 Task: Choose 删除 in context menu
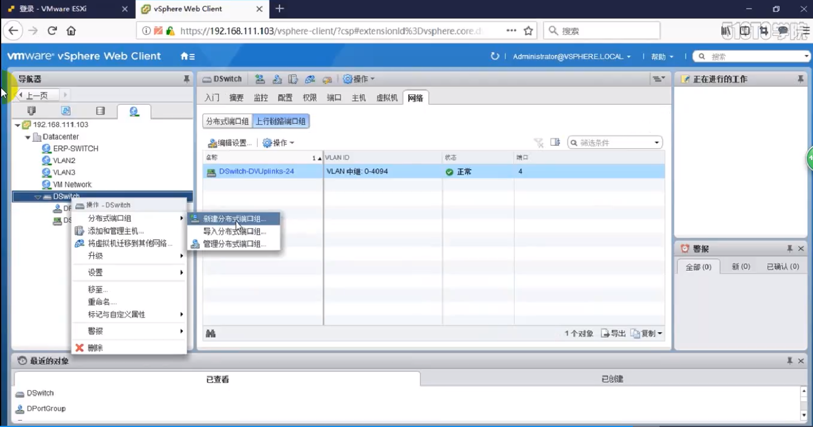click(x=129, y=348)
